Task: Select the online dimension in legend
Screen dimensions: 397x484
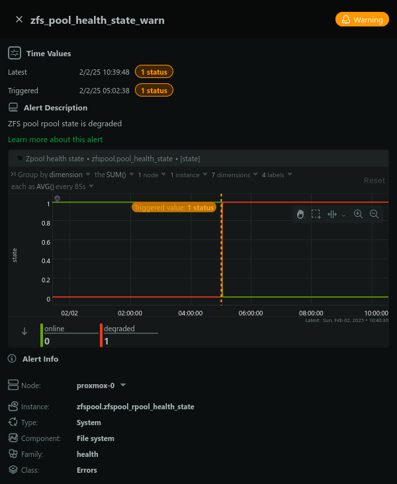Action: [69, 335]
